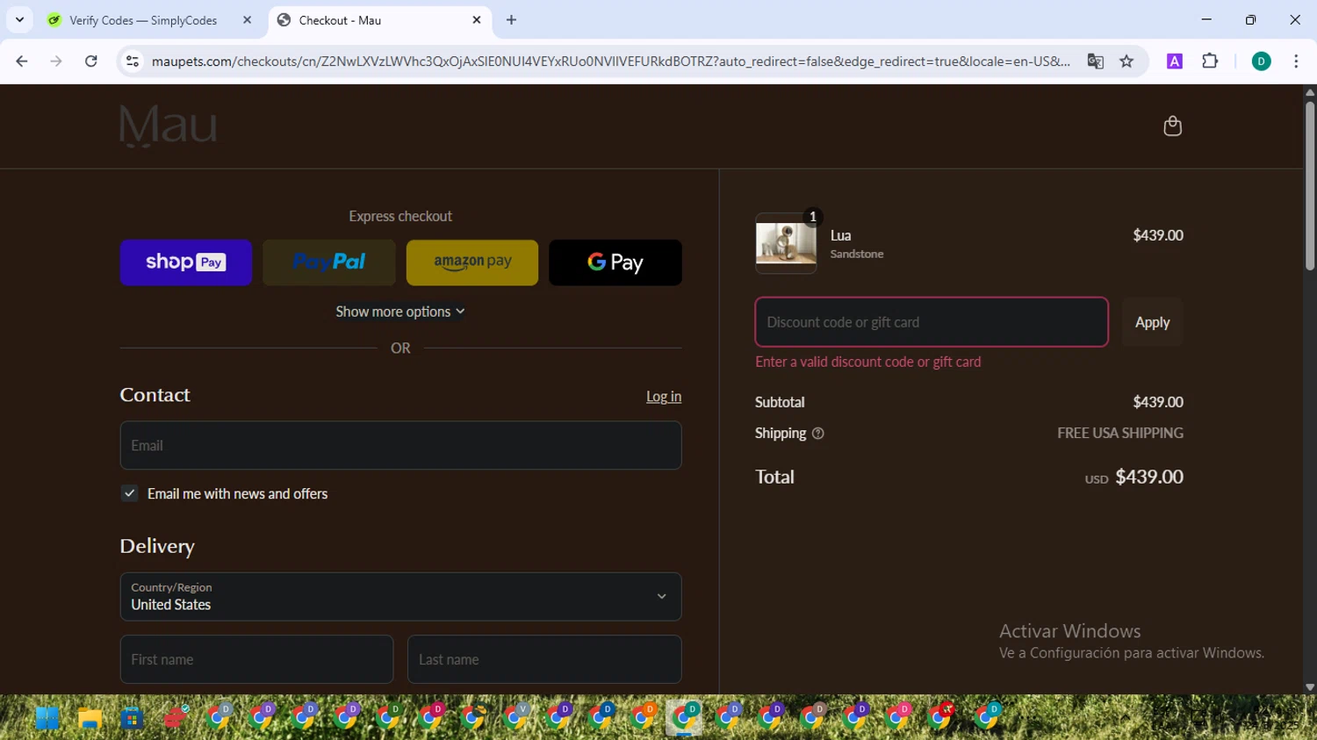
Task: Switch to Verify Codes — SimplyCodes tab
Action: click(143, 20)
